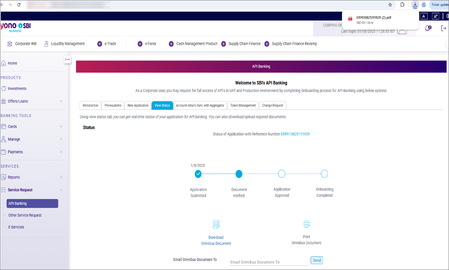Focus the Email Omnibus Document To field
The image size is (449, 270).
click(269, 262)
